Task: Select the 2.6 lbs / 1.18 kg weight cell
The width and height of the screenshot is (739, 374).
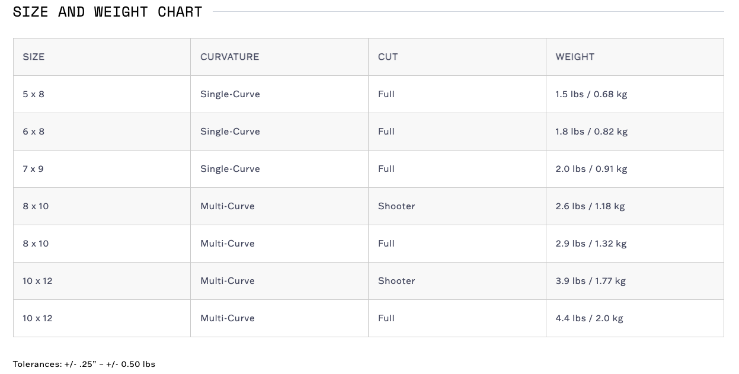Action: click(590, 206)
